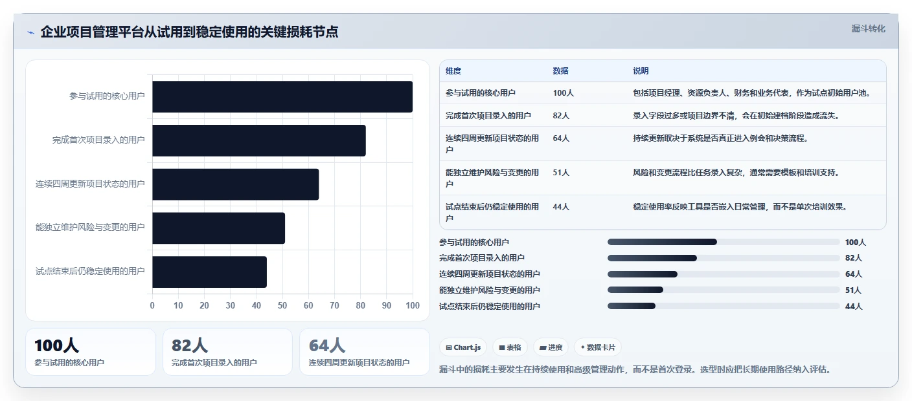Click the description starting 包括项目经理、资源负责人

[751, 93]
